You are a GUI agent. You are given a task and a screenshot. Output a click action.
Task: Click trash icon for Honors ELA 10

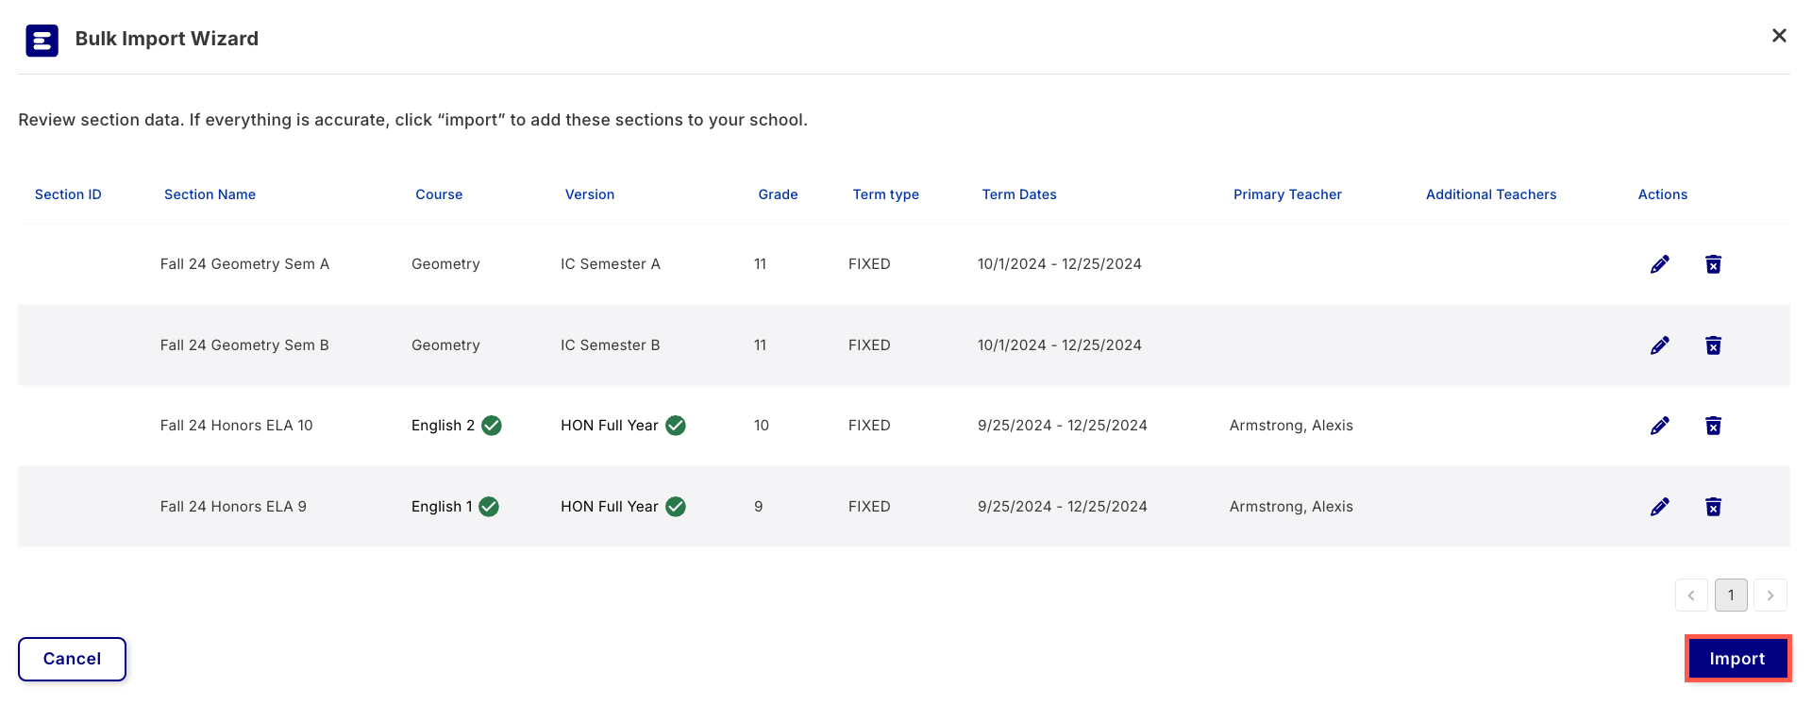pyautogui.click(x=1713, y=426)
